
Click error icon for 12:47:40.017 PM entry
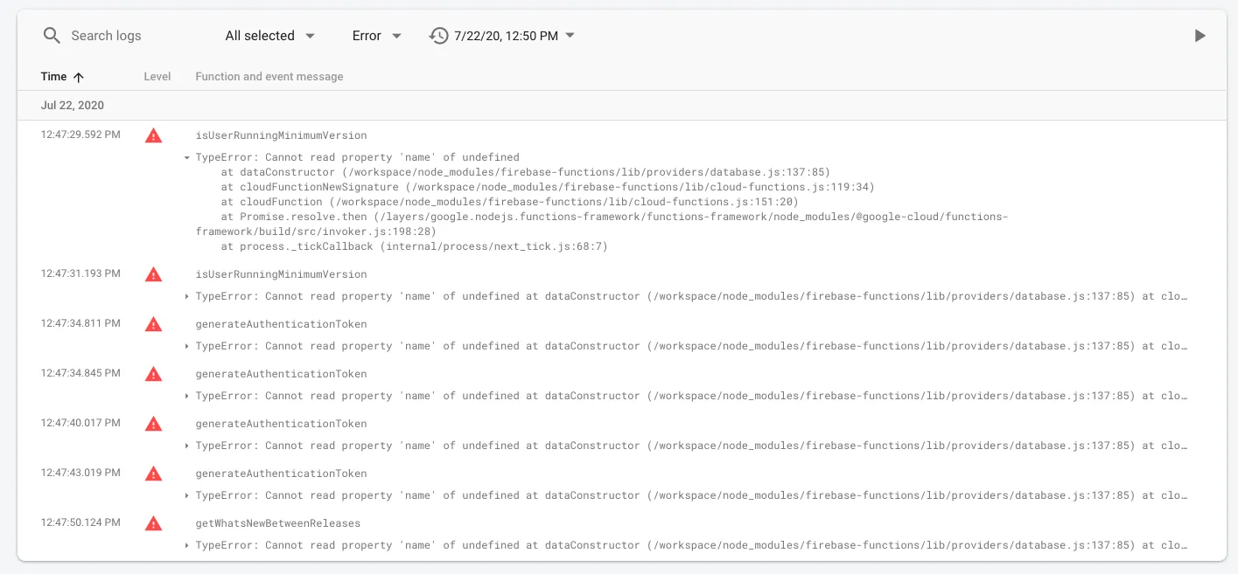tap(153, 424)
